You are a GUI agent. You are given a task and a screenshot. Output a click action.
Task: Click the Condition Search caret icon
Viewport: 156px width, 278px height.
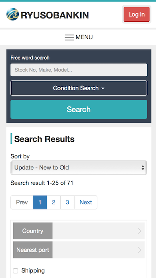tap(103, 88)
